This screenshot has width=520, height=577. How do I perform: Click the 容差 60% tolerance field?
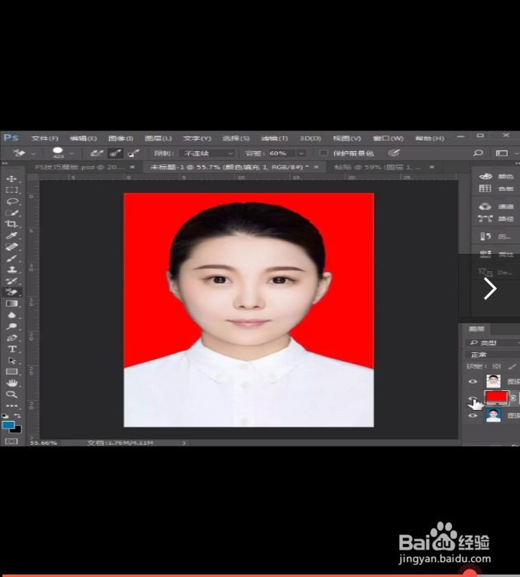(282, 153)
